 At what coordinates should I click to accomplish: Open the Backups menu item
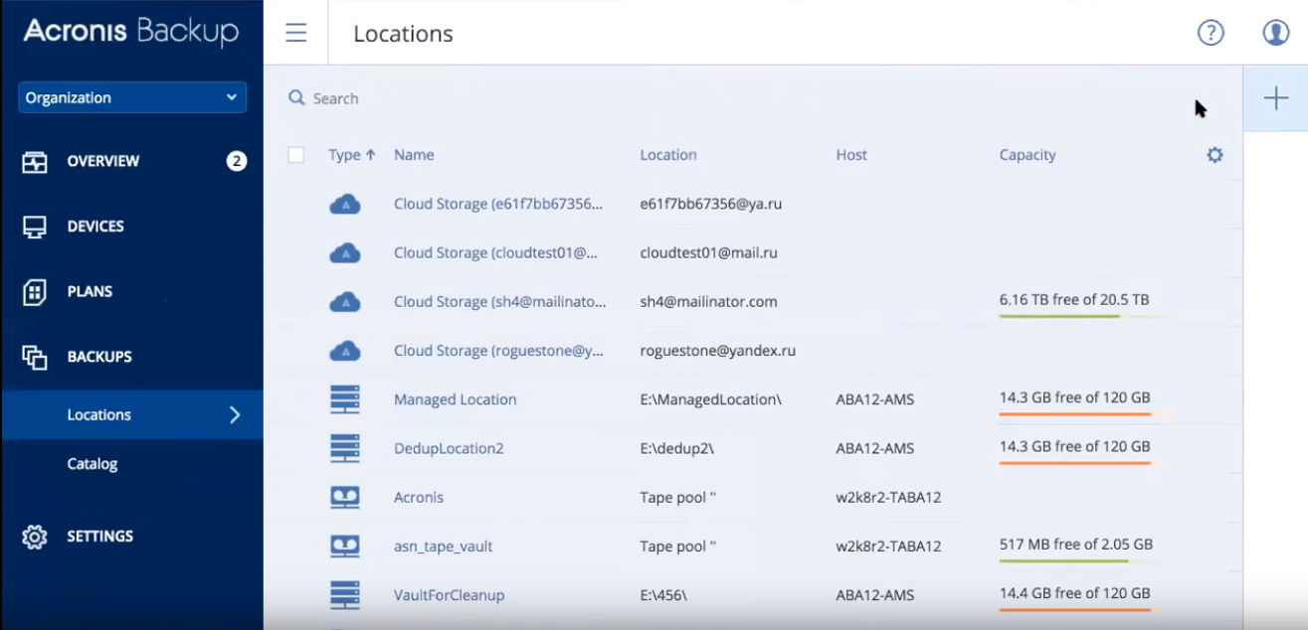99,357
